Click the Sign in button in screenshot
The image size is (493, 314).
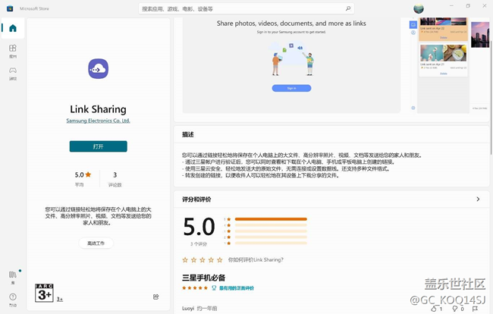pyautogui.click(x=291, y=88)
